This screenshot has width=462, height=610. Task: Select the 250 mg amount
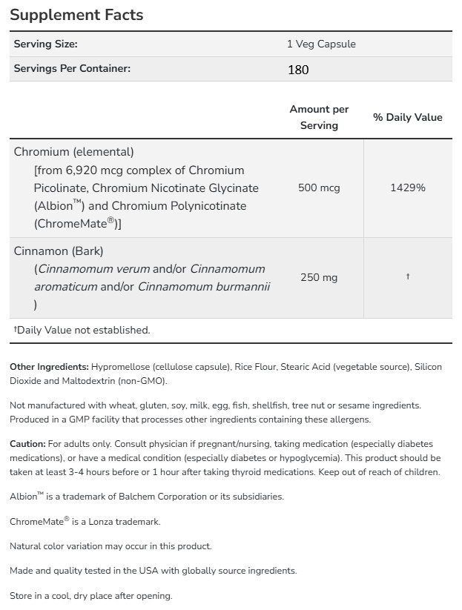click(x=319, y=277)
